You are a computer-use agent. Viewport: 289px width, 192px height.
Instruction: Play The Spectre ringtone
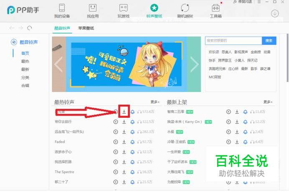[x=116, y=172]
